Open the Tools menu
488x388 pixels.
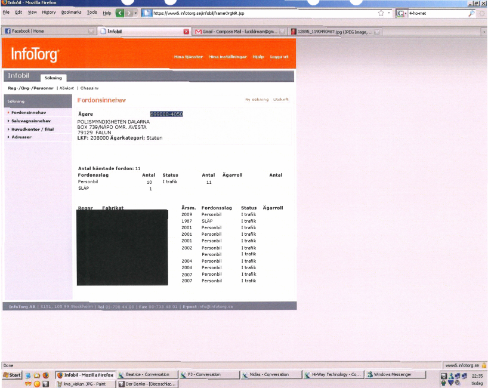[92, 13]
